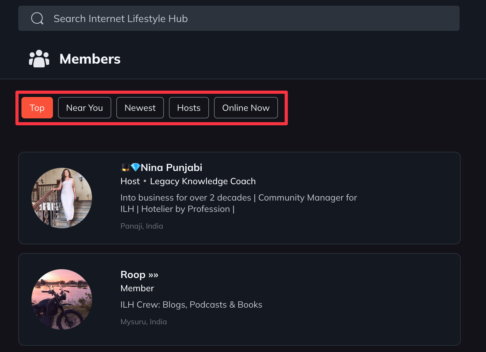Click the search magnifier icon
The height and width of the screenshot is (352, 486).
[37, 18]
